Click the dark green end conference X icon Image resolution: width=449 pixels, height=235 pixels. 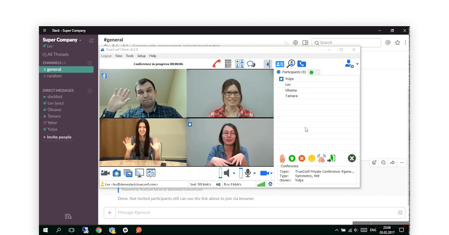[x=352, y=158]
